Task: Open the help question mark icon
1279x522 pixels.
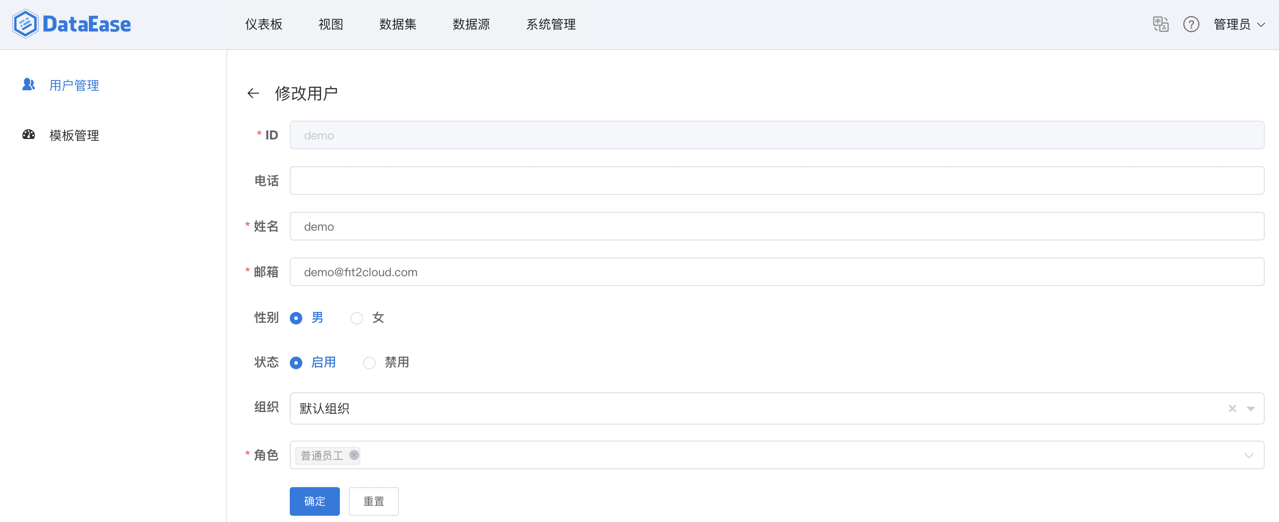Action: tap(1190, 24)
